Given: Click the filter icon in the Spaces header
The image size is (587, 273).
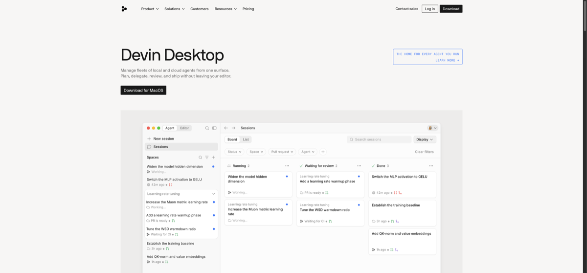Looking at the screenshot, I should (207, 158).
